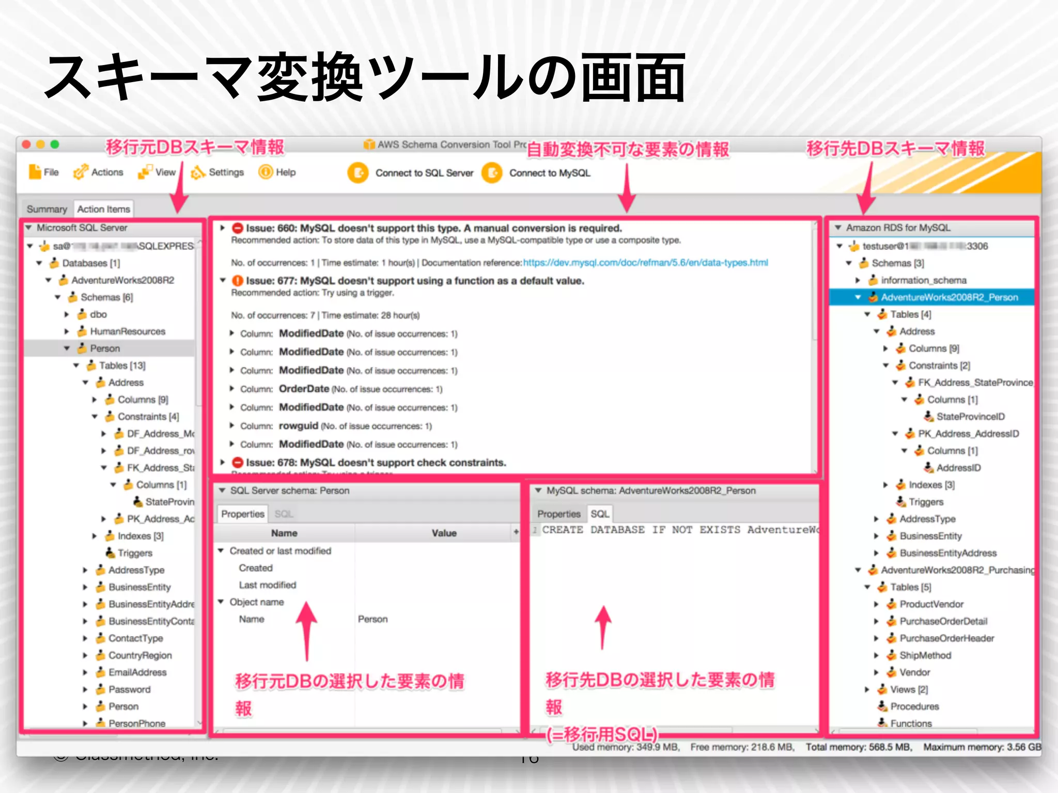Open the File menu icon
The height and width of the screenshot is (793, 1058).
point(35,172)
